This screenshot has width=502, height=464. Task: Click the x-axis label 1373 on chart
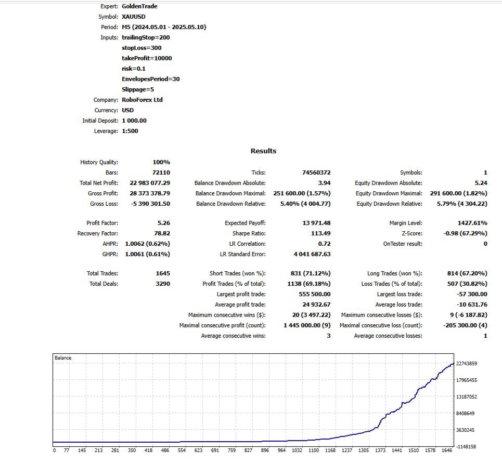click(380, 450)
